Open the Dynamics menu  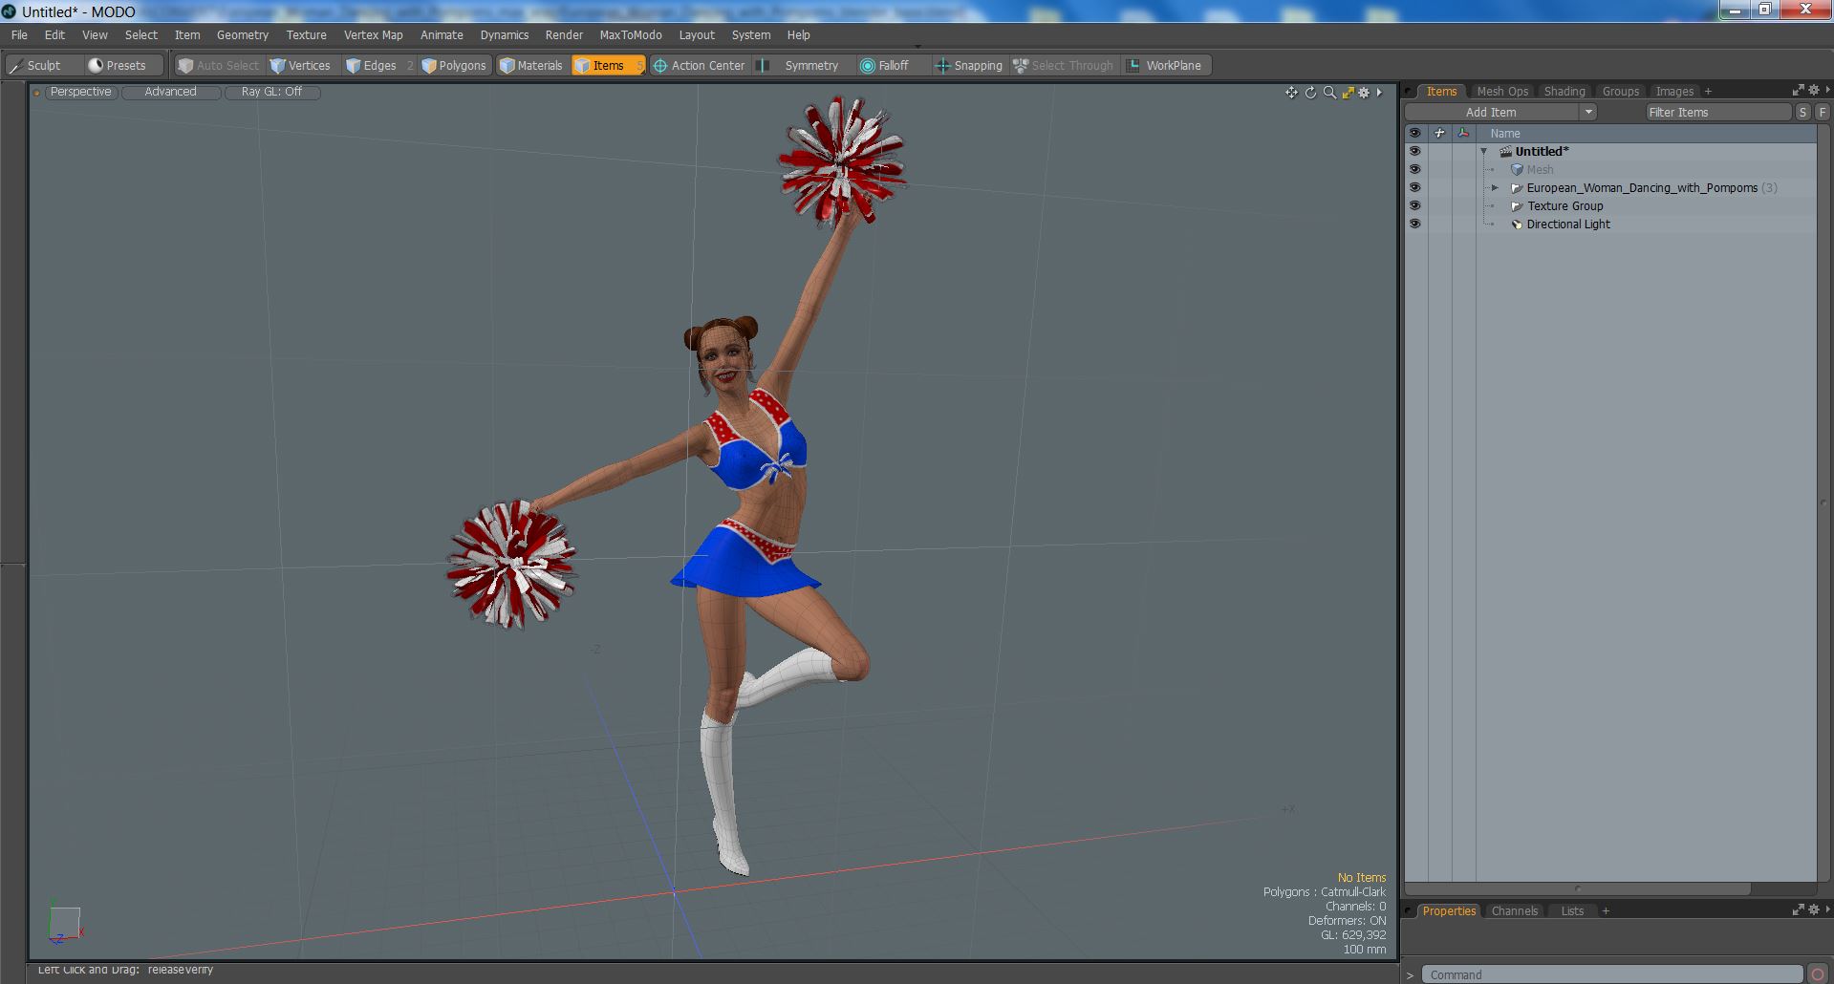505,34
